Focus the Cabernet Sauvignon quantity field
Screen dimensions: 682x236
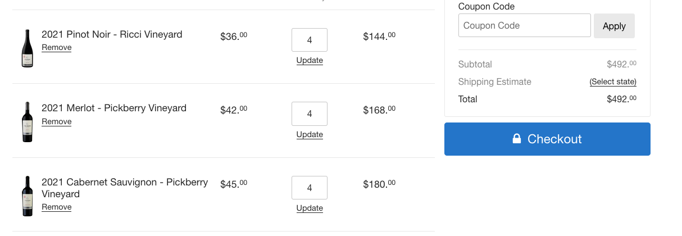coord(310,188)
